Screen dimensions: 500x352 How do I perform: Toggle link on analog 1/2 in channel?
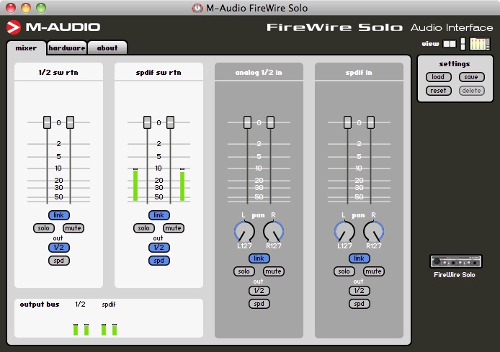(259, 258)
